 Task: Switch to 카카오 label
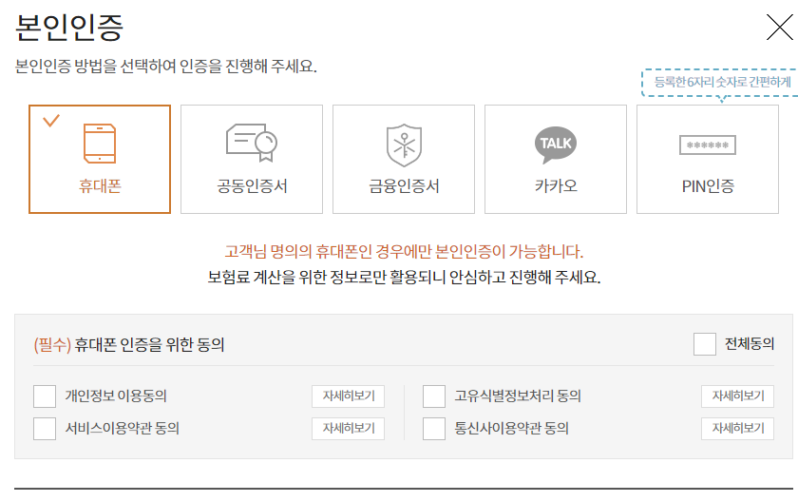point(556,185)
